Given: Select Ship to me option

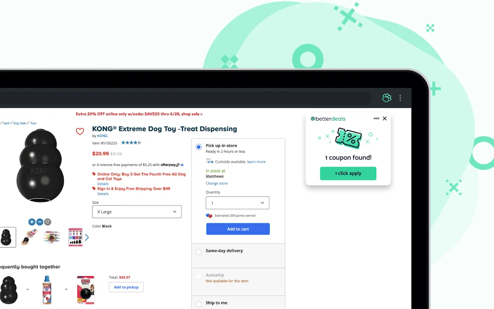Looking at the screenshot, I should tap(198, 304).
